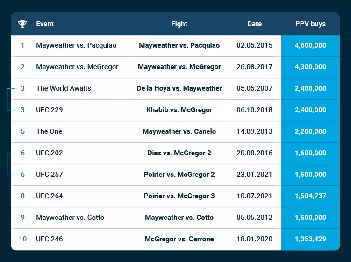Click Khabib vs. McGregor fight

point(179,110)
